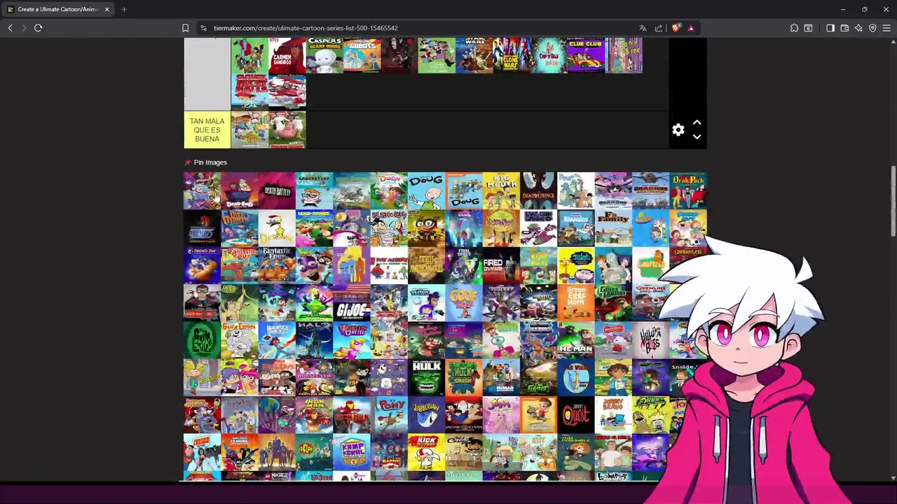Open the Brave VPN shield icon

coord(872,28)
